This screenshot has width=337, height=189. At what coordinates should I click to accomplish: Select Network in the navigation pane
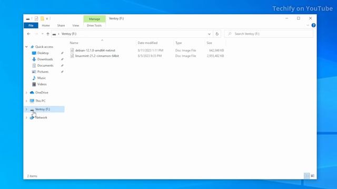click(41, 118)
